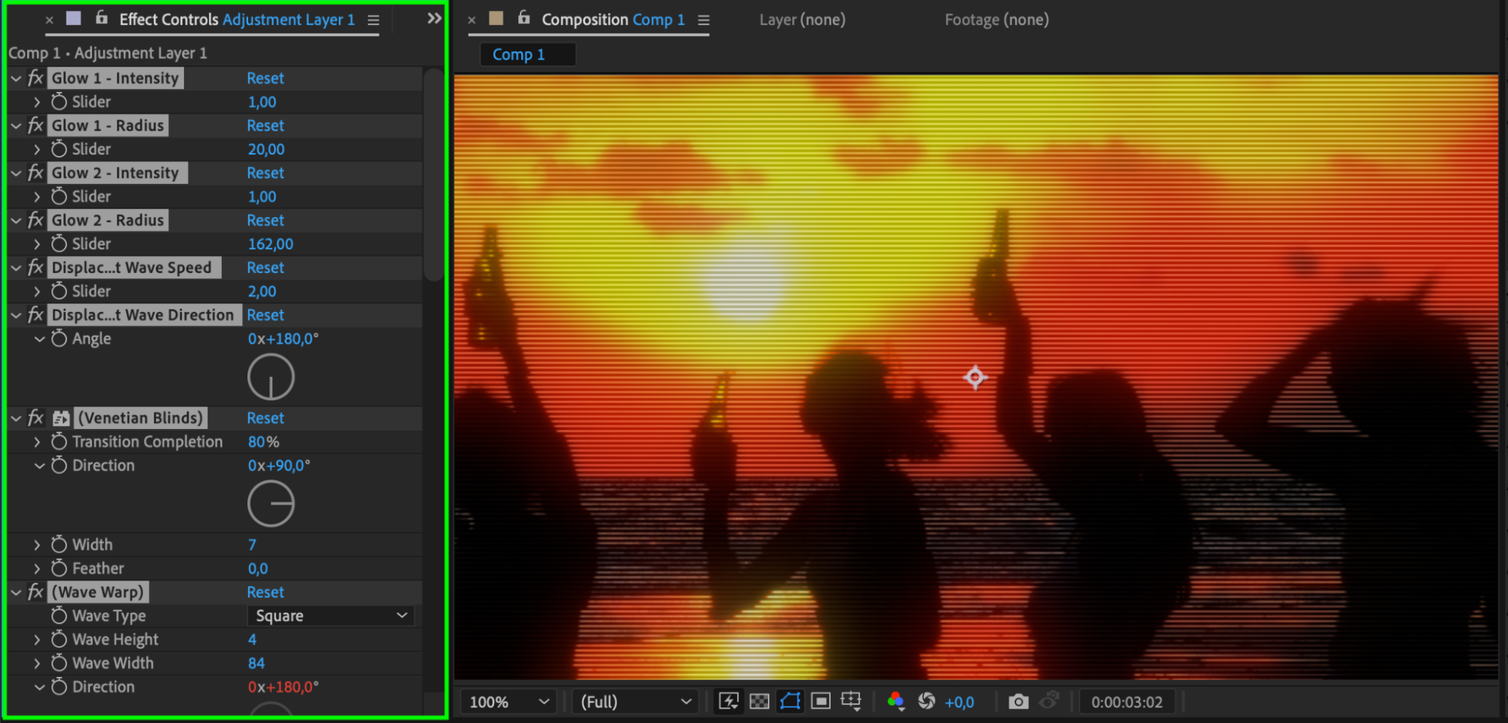Viewport: 1508px width, 723px height.
Task: Expand the Transition Completion property
Action: (x=37, y=442)
